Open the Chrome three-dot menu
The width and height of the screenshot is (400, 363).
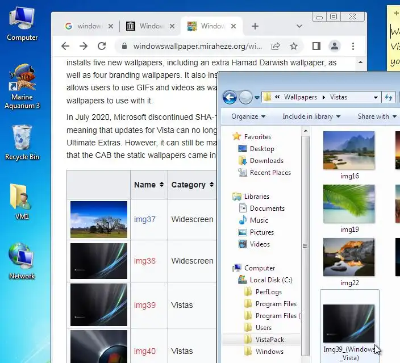tap(353, 46)
